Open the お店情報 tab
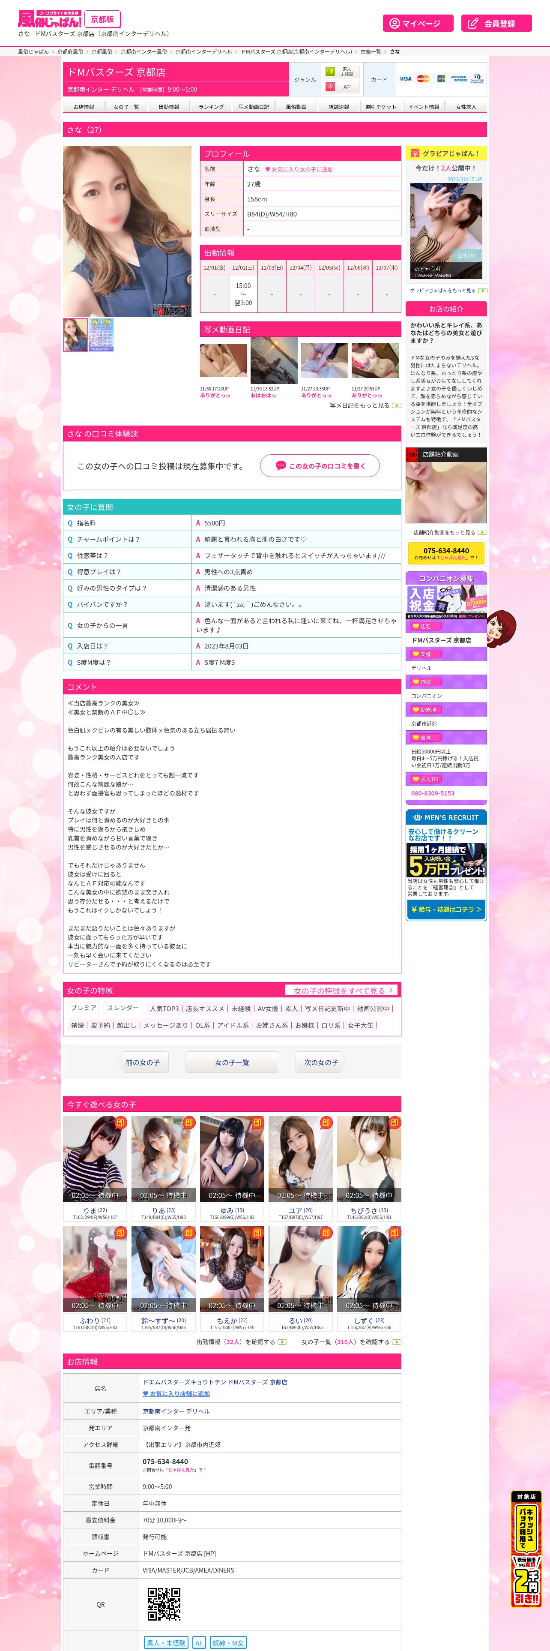The height and width of the screenshot is (1651, 550). [x=83, y=107]
